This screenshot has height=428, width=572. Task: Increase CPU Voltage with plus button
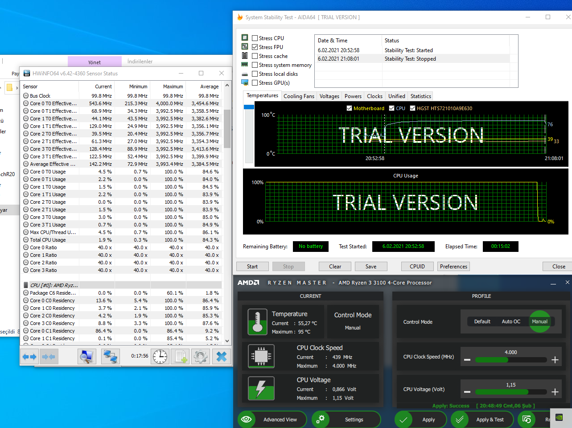coord(555,392)
